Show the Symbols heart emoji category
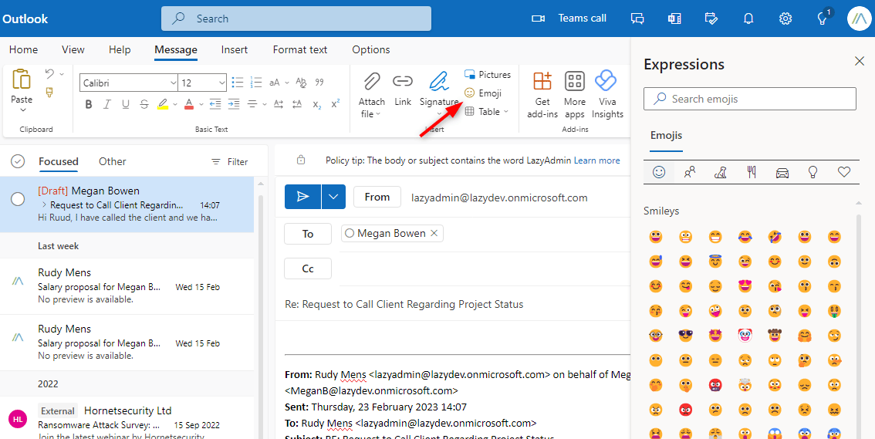The height and width of the screenshot is (439, 875). [844, 172]
